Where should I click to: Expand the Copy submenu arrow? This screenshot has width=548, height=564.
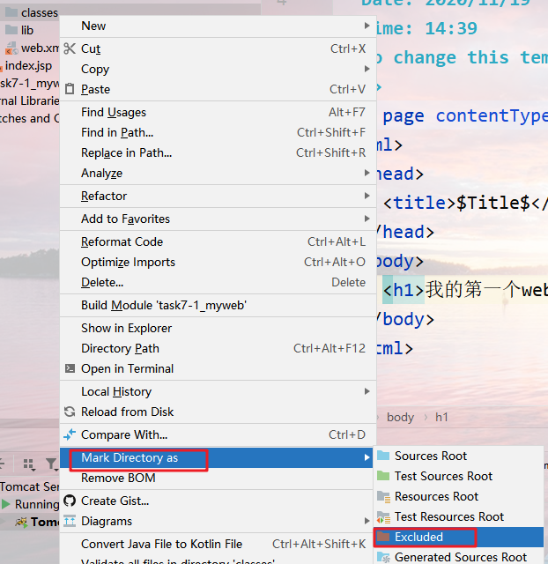coord(367,69)
